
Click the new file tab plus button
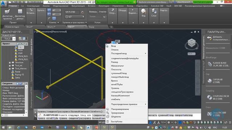pos(111,27)
